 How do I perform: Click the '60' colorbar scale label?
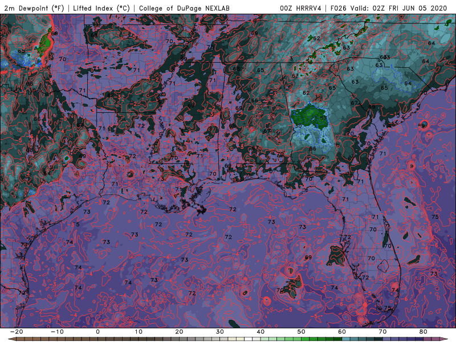pos(342,332)
